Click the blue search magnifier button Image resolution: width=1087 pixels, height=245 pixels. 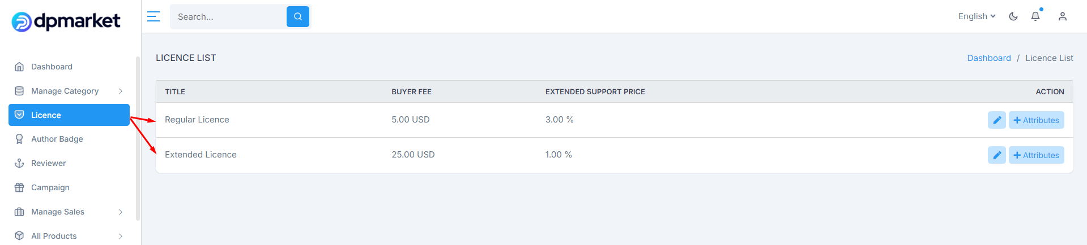(x=298, y=17)
